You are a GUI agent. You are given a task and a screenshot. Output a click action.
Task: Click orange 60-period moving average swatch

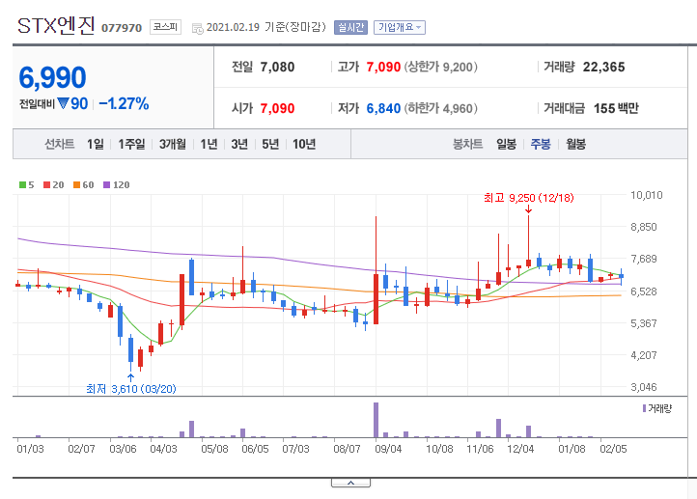77,185
